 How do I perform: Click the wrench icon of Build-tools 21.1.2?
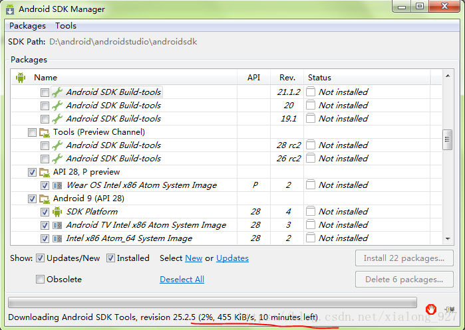(57, 92)
